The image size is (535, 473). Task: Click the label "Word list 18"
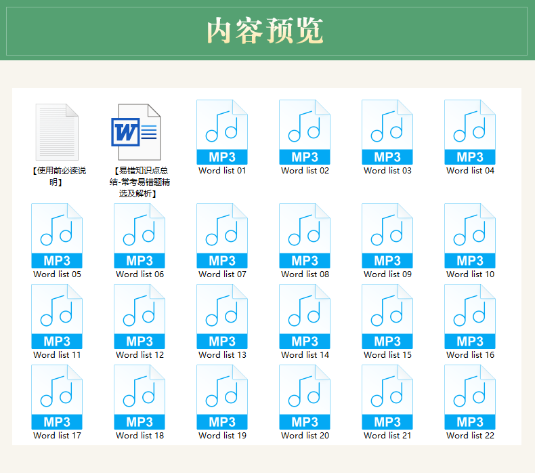(x=140, y=436)
